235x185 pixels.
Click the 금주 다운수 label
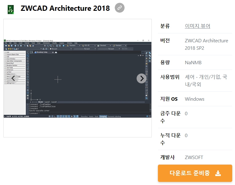(171, 117)
